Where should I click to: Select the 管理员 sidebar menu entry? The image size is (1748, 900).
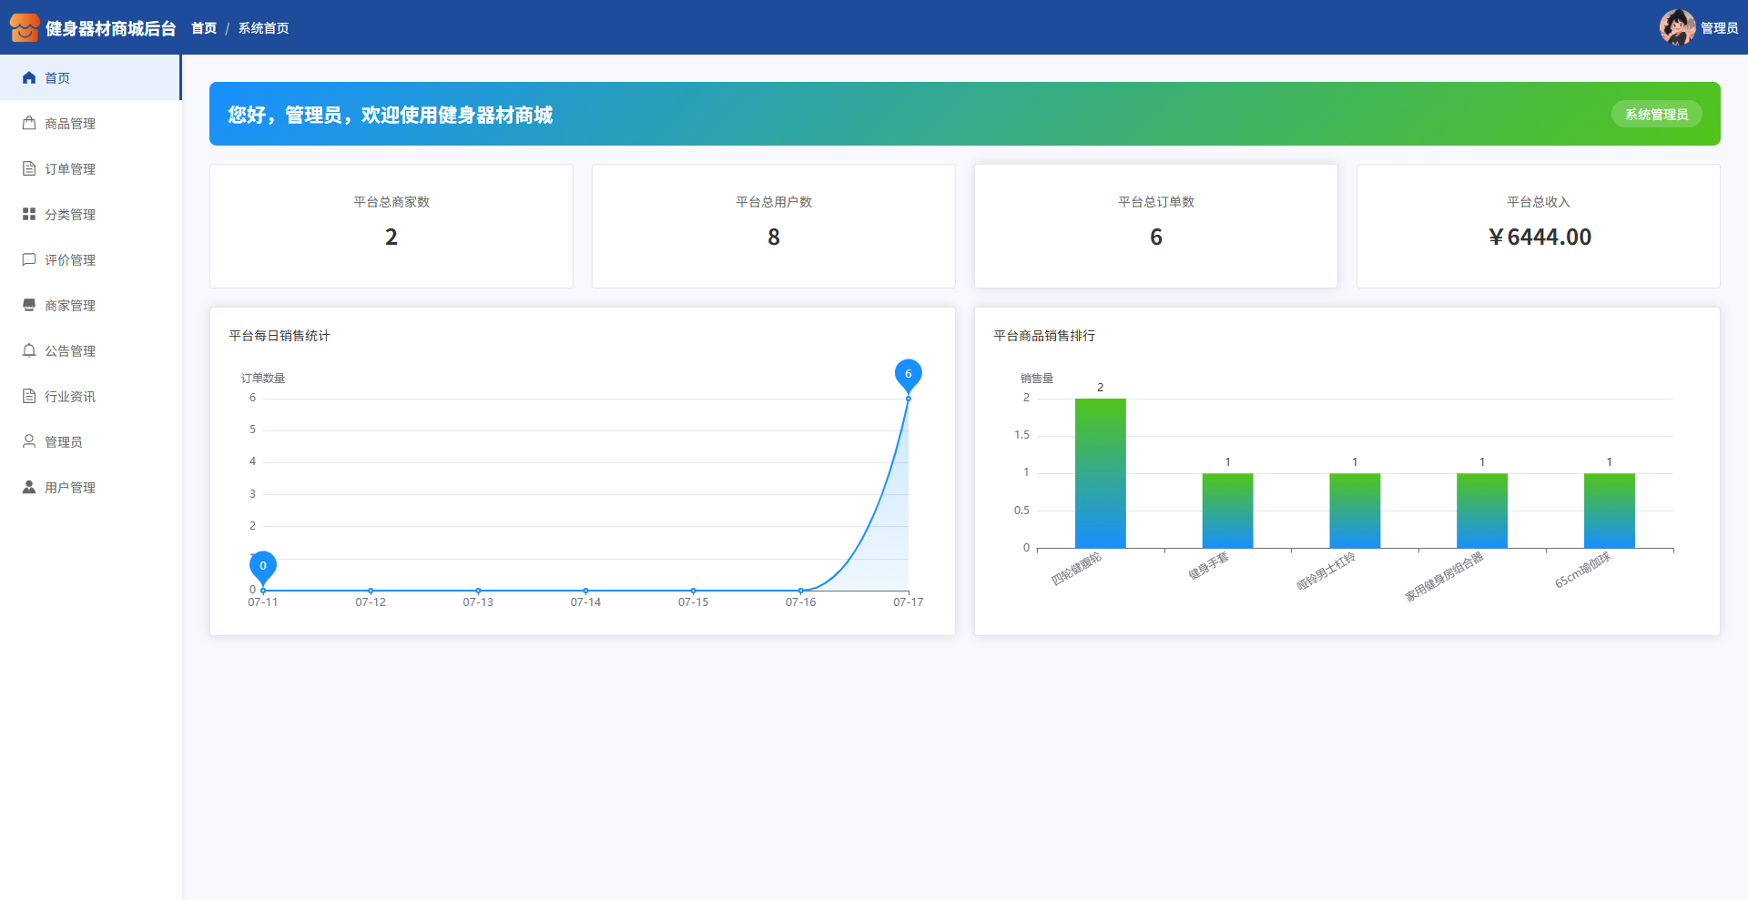[64, 442]
